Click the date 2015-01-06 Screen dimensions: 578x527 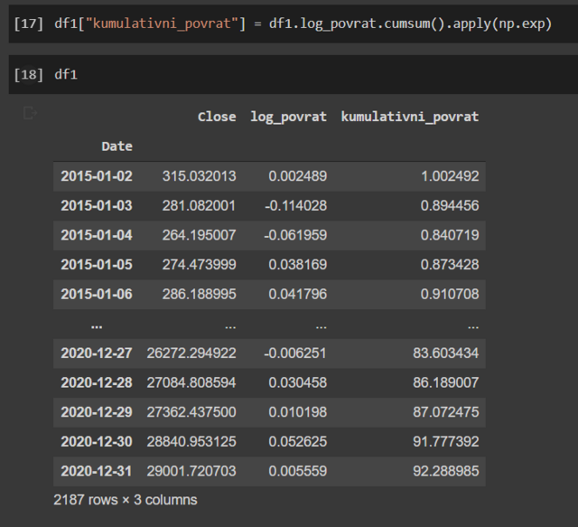click(x=97, y=295)
